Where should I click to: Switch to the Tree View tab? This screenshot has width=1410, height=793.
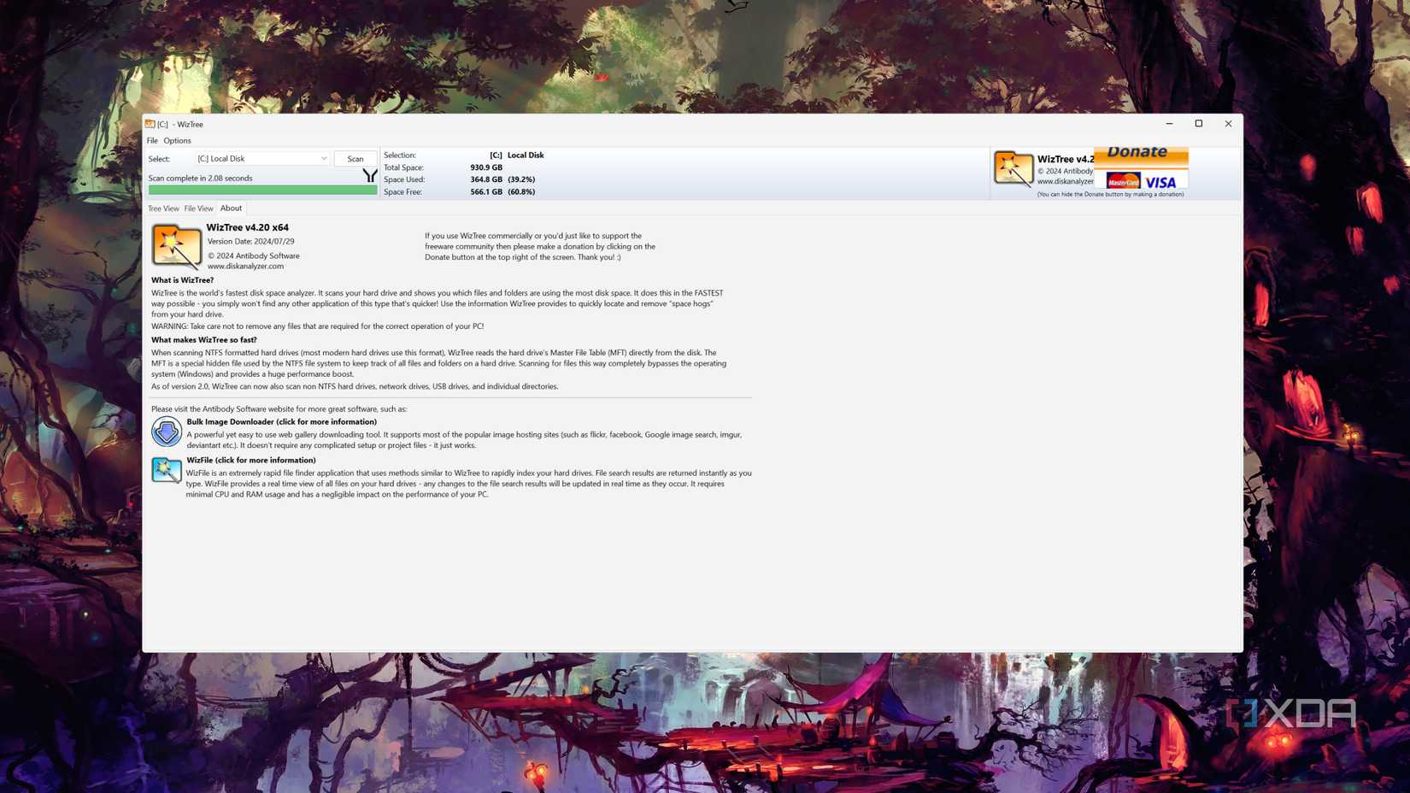click(163, 208)
